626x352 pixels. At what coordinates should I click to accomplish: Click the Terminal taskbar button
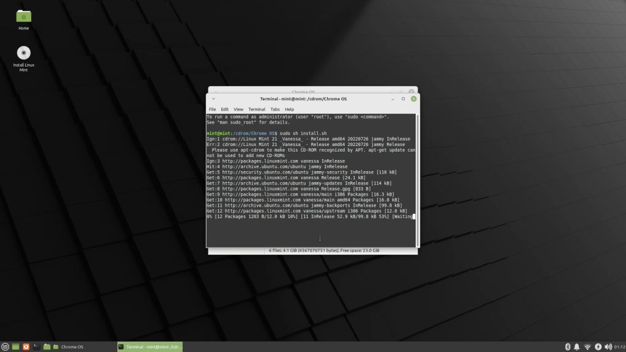150,346
